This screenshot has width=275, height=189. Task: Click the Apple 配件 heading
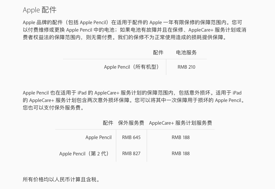click(40, 10)
